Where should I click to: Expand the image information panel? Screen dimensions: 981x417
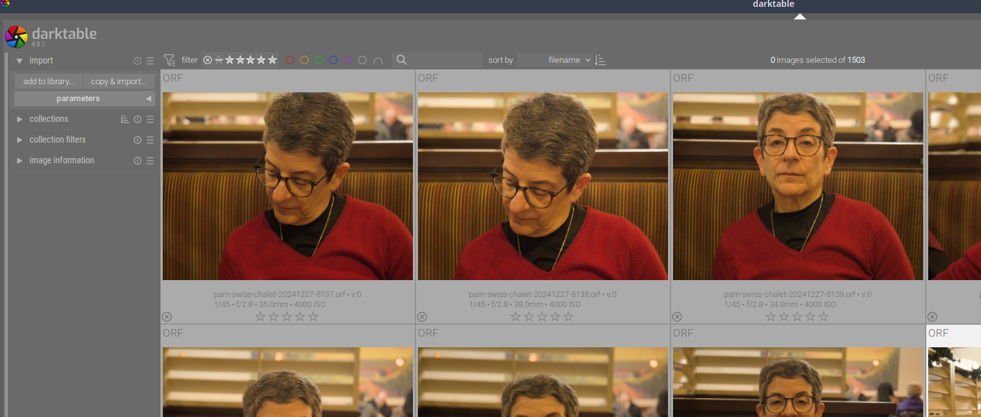coord(19,160)
